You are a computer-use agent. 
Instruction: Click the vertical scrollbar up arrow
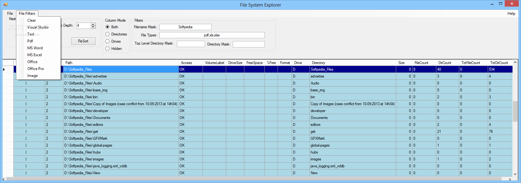tap(515, 62)
